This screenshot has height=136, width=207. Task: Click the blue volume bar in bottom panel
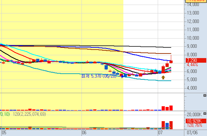coord(167,126)
